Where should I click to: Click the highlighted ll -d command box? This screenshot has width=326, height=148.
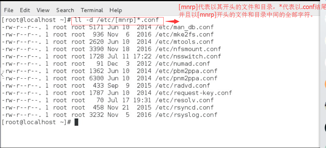coord(117,21)
